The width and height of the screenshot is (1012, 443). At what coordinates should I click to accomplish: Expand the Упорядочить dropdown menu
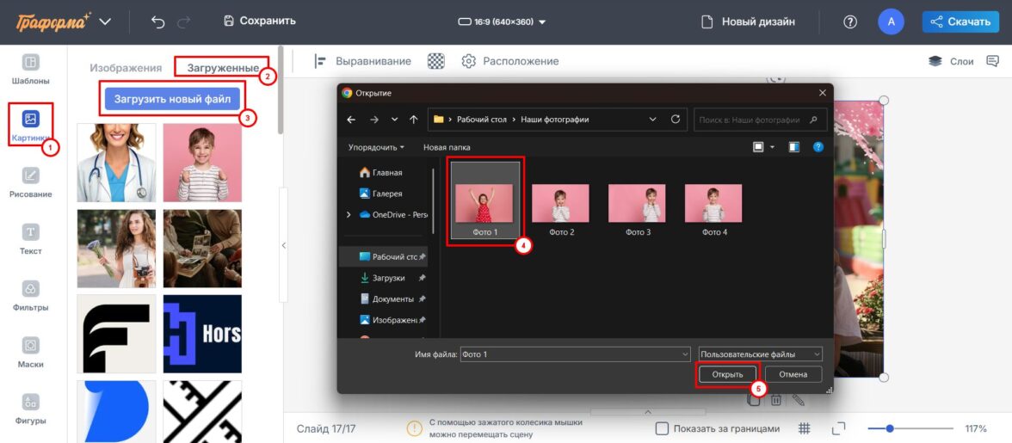pos(376,147)
